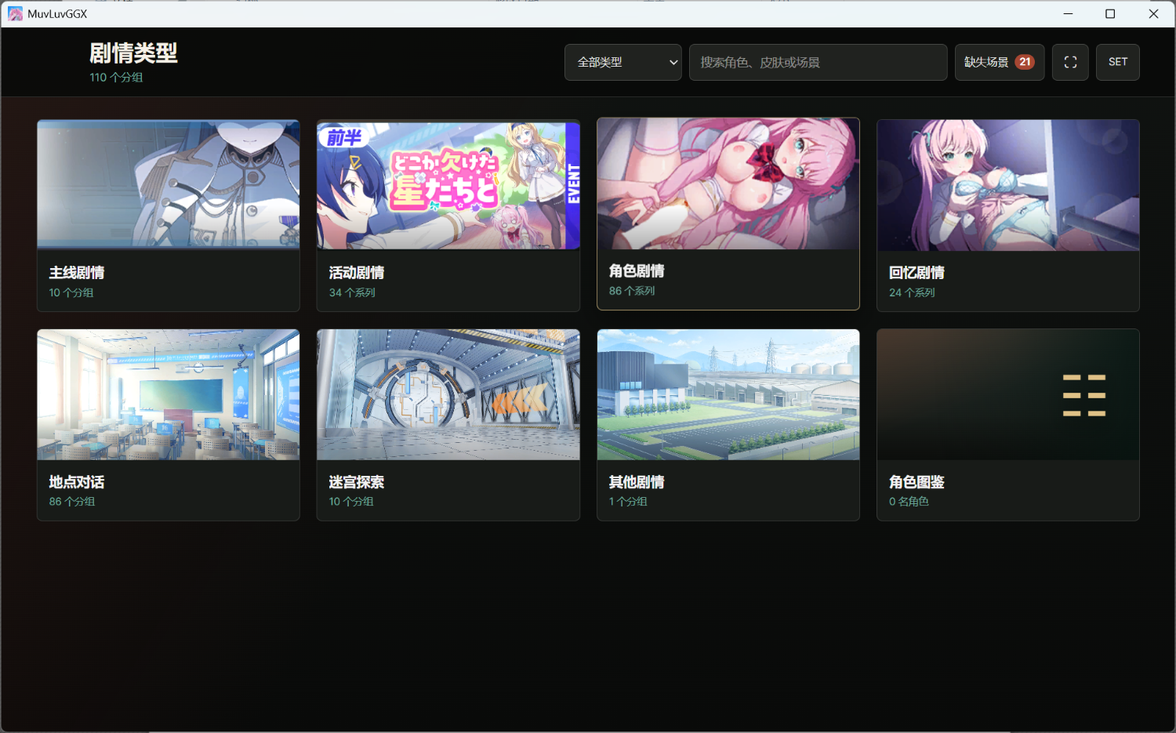Select the 地点对话 title text

[x=77, y=482]
